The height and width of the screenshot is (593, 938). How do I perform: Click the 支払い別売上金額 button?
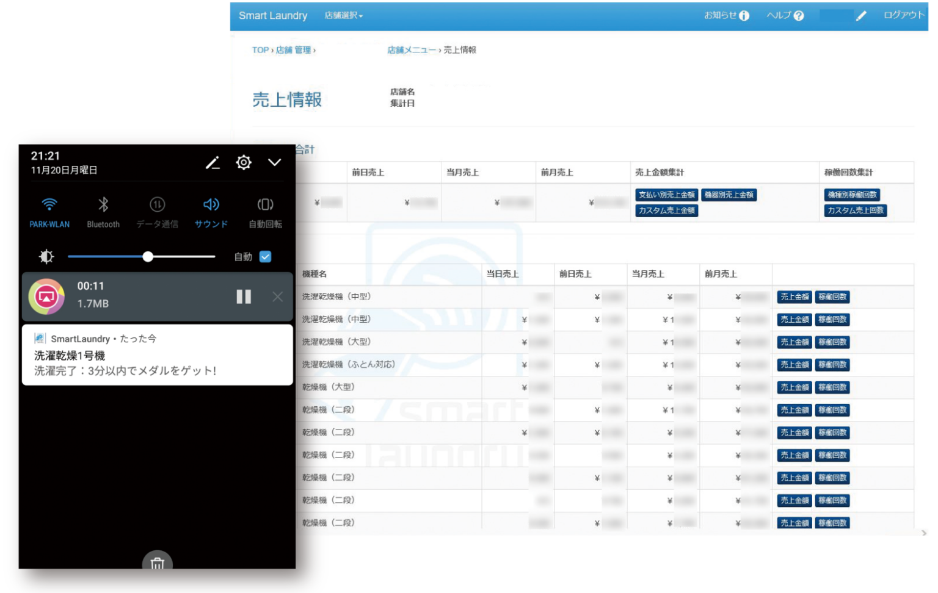pos(666,195)
